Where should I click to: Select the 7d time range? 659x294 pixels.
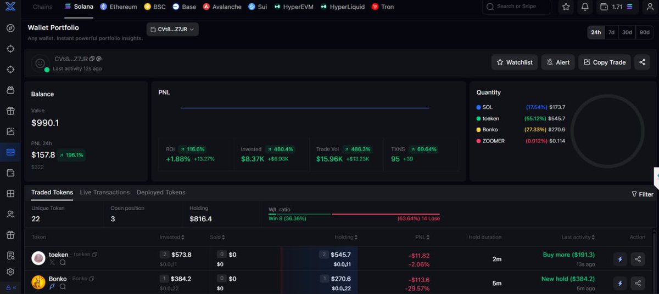[611, 32]
